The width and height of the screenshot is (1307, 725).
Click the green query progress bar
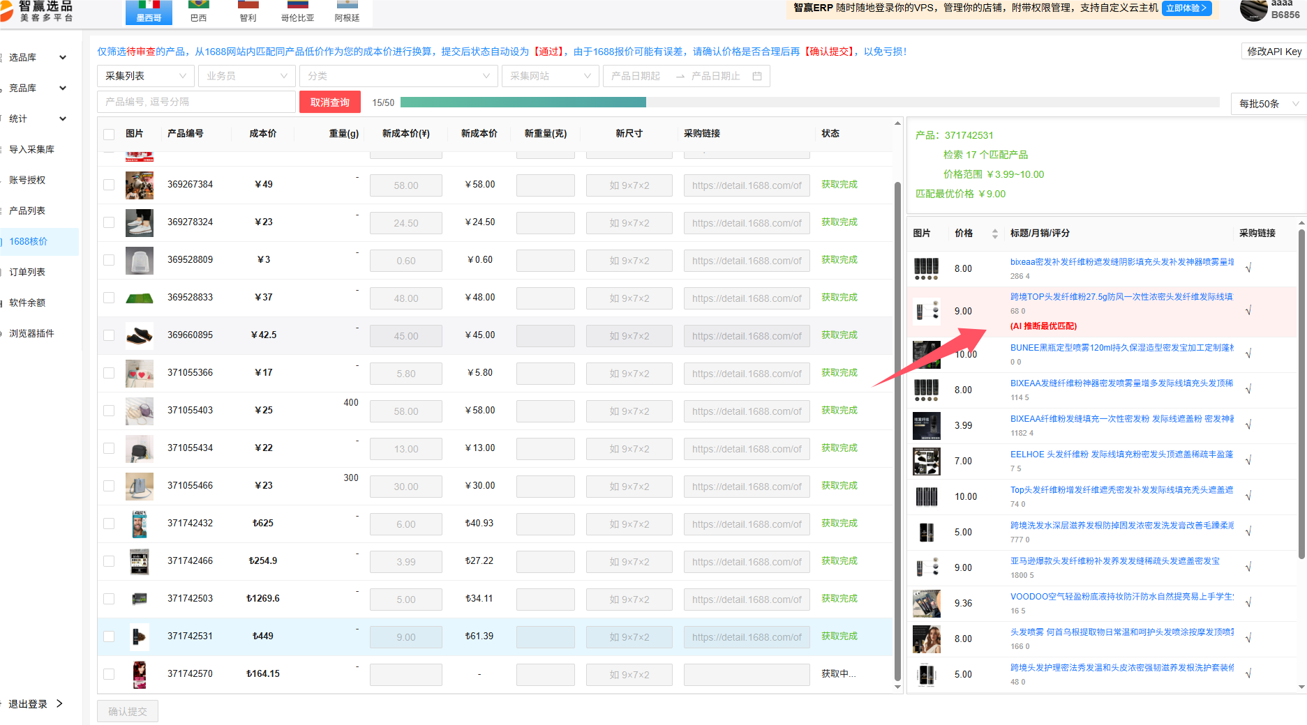point(523,102)
